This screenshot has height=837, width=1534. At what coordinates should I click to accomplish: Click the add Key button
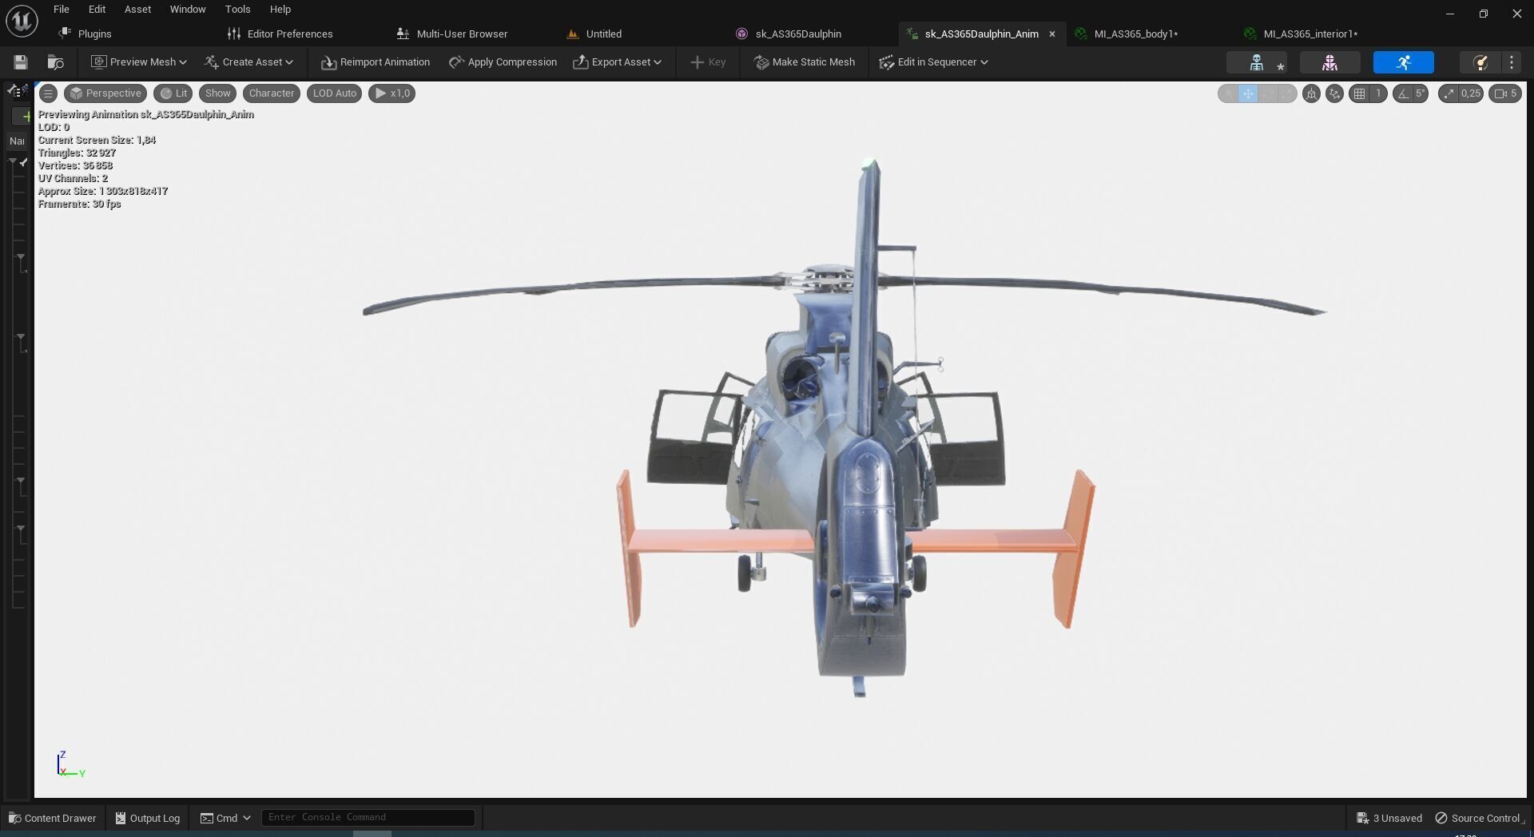click(708, 62)
